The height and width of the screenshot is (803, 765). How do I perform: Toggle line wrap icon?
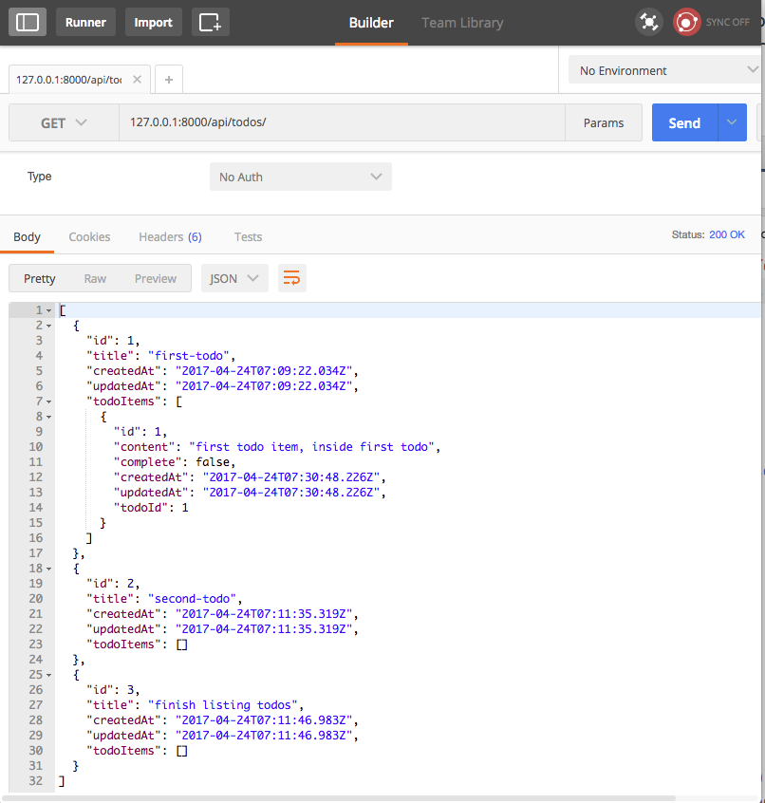pos(292,278)
